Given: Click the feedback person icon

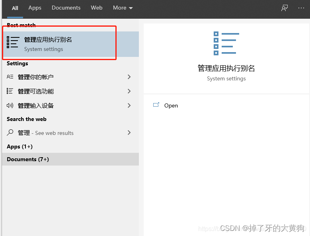Looking at the screenshot, I should [285, 8].
